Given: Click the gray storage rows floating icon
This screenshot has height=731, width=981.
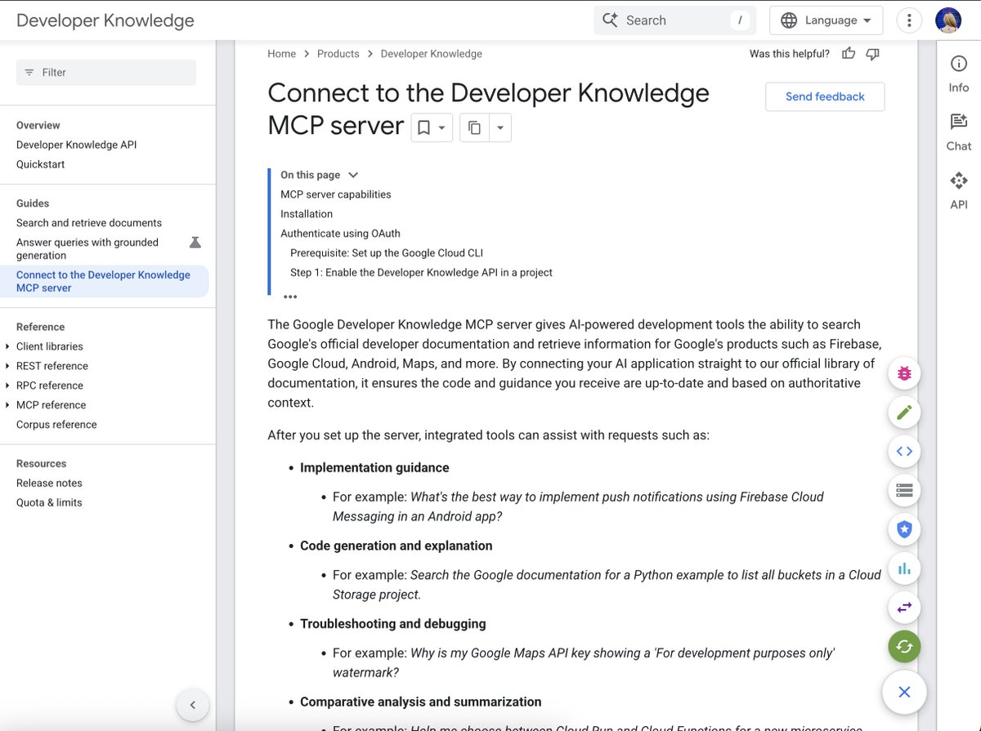Looking at the screenshot, I should (x=904, y=491).
